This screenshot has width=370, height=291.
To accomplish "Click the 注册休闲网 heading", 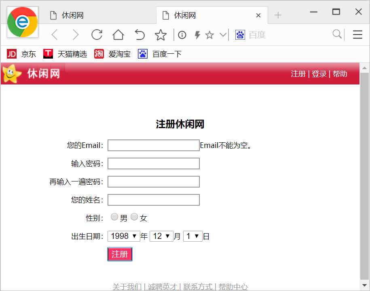I will click(x=180, y=124).
